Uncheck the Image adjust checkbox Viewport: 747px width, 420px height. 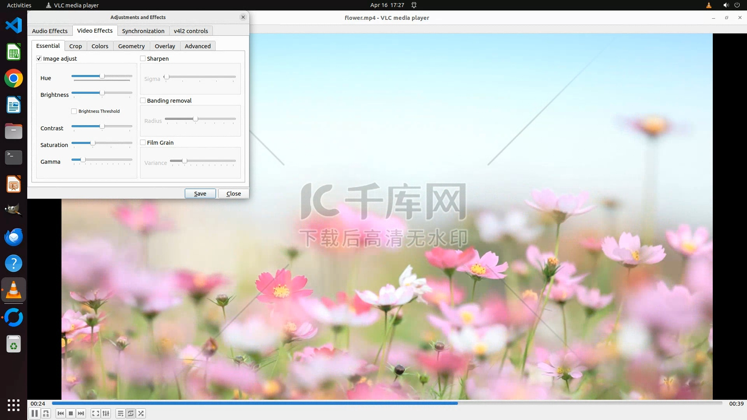39,59
